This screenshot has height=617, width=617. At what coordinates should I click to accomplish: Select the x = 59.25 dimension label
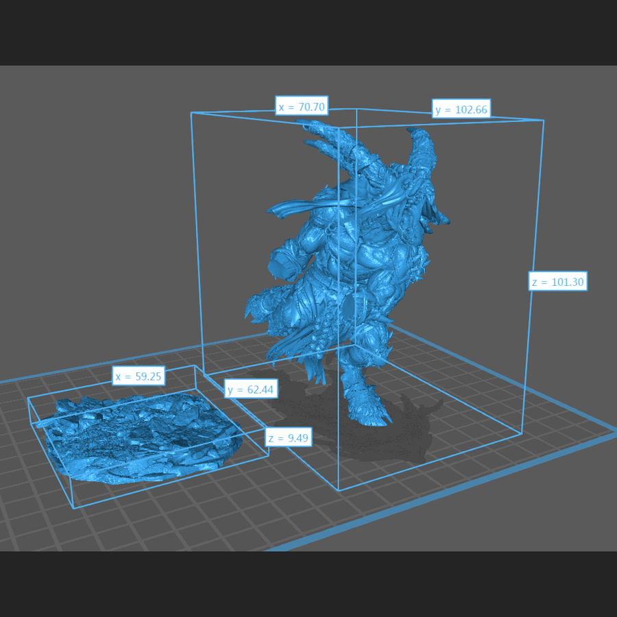tap(138, 376)
